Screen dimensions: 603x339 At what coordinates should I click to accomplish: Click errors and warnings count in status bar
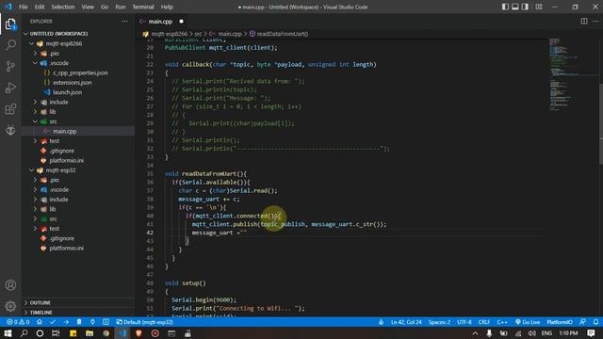coord(18,322)
